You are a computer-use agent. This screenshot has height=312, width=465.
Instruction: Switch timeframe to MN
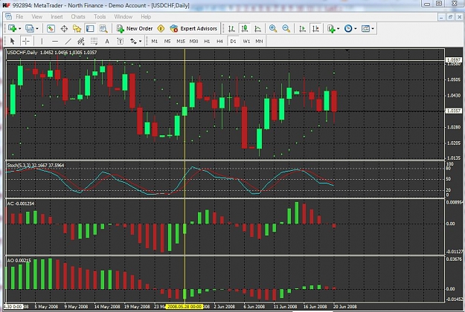(x=259, y=42)
